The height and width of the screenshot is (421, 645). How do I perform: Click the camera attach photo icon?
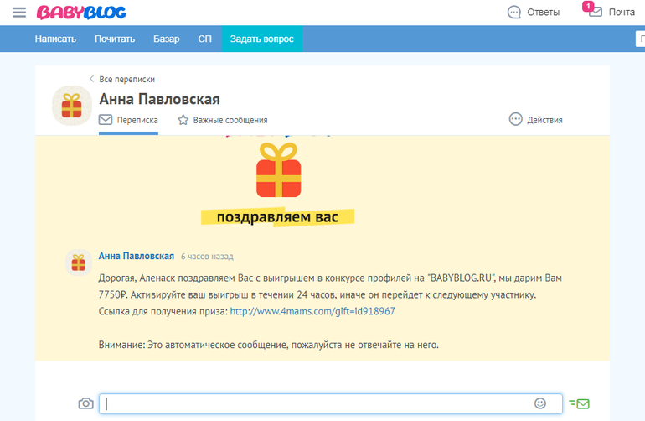click(x=85, y=403)
